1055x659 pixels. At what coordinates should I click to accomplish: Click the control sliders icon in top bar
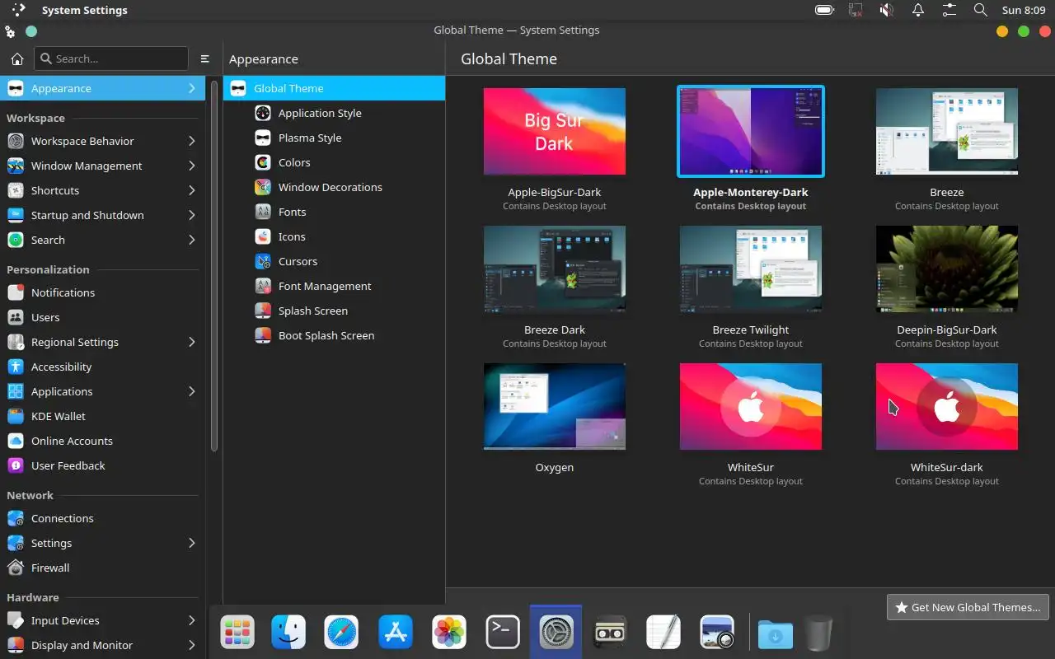tap(949, 10)
